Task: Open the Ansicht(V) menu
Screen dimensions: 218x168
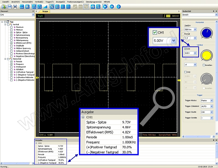Action: point(16,2)
